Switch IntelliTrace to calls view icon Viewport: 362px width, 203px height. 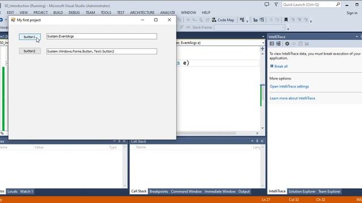[278, 43]
